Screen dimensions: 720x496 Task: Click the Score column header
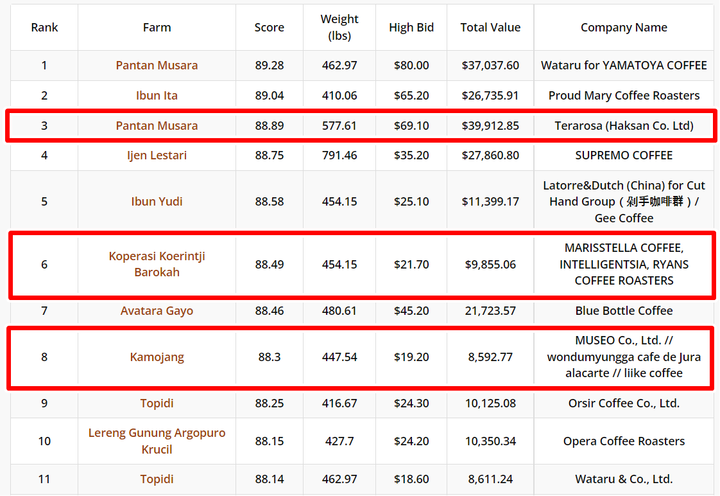[269, 28]
